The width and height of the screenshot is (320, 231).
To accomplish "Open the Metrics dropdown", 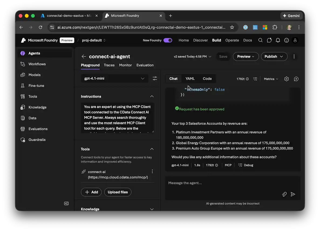I will click(x=271, y=79).
